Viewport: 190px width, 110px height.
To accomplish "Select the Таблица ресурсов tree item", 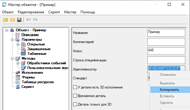I will [x=38, y=82].
